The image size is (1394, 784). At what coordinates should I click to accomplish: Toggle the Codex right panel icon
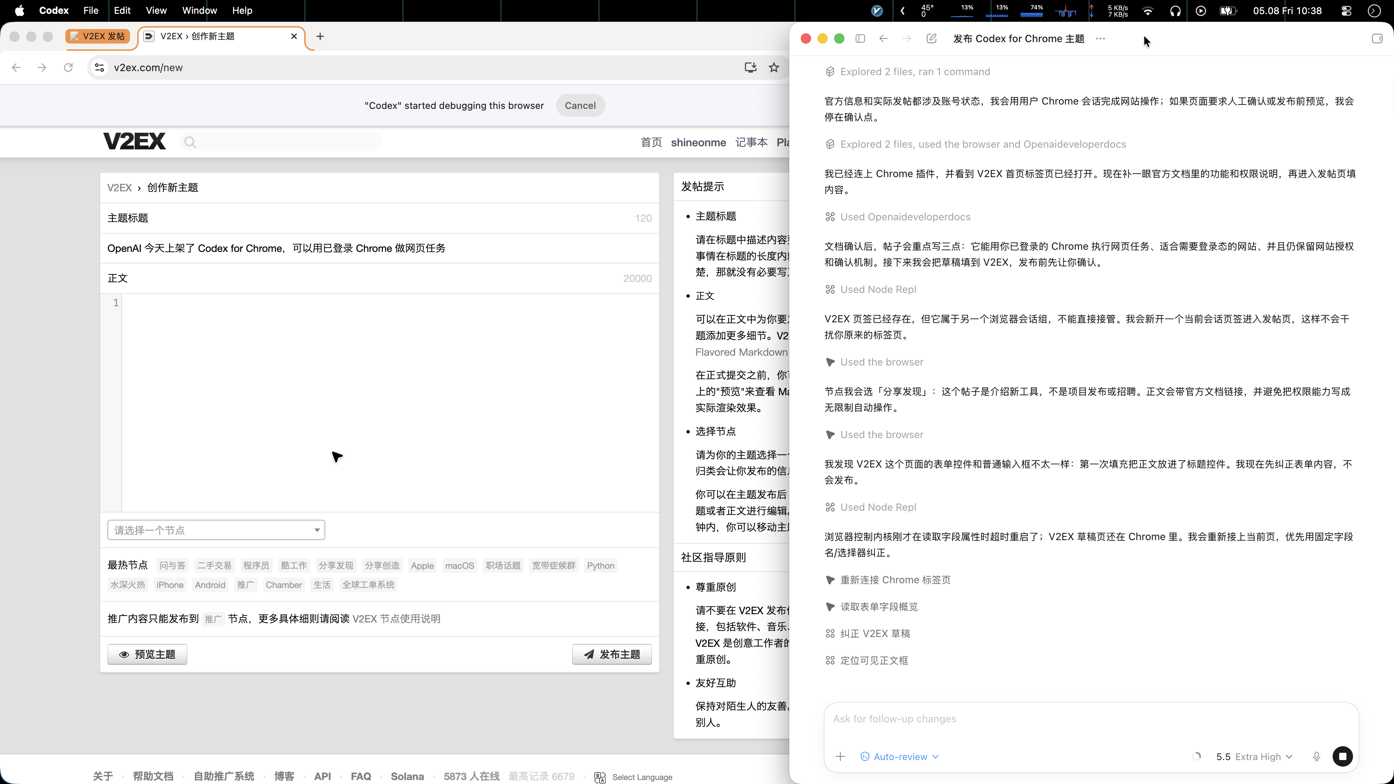click(1377, 38)
